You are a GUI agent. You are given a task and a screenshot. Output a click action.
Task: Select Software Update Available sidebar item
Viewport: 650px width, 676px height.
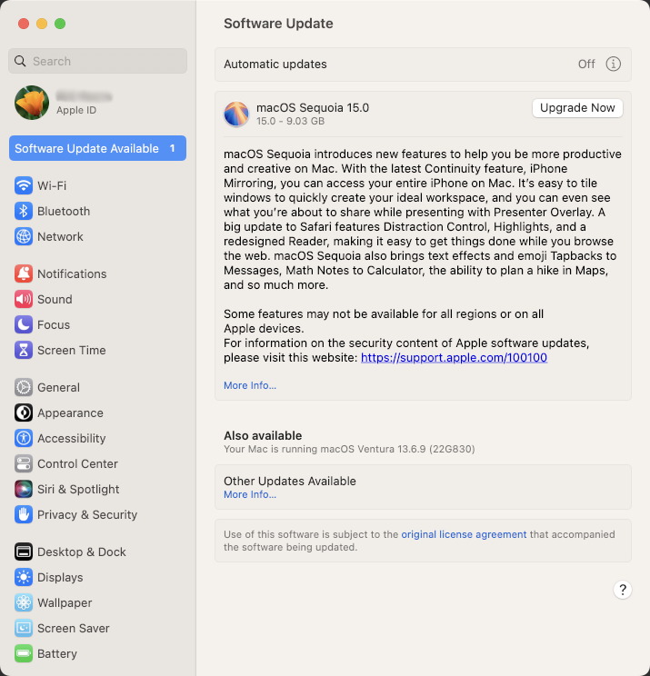97,148
